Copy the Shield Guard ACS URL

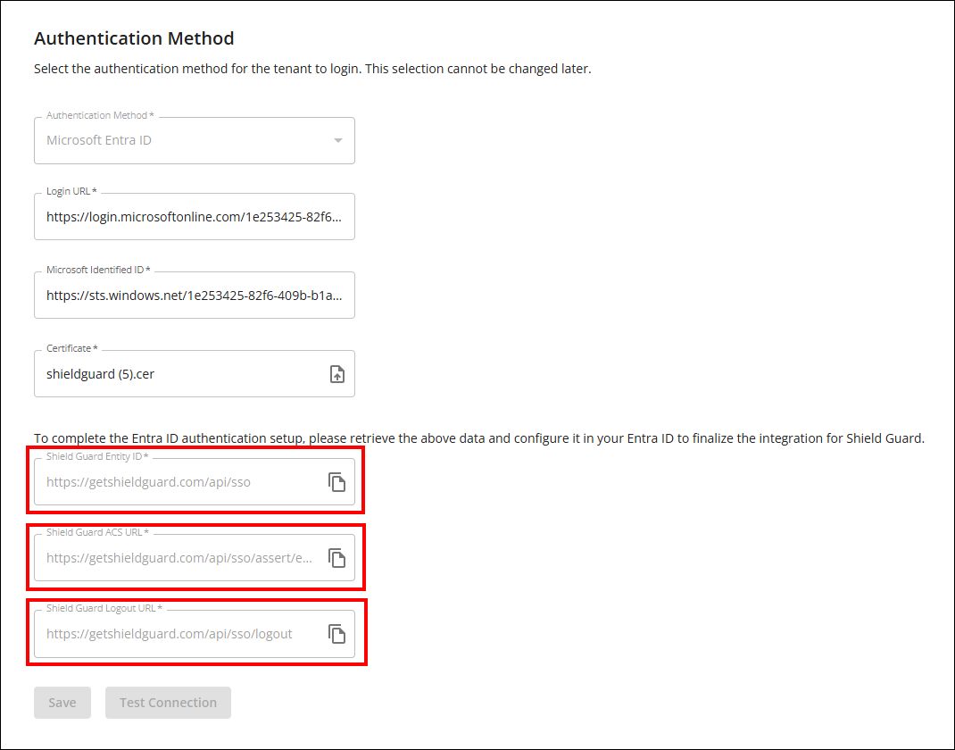tap(336, 558)
